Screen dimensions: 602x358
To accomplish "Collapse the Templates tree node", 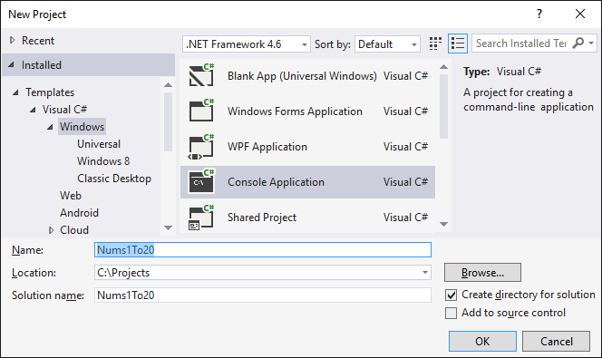I will tap(15, 92).
